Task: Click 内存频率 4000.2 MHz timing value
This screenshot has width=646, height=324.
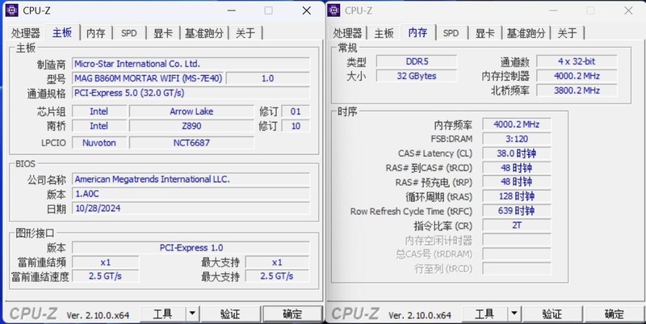Action: 517,124
